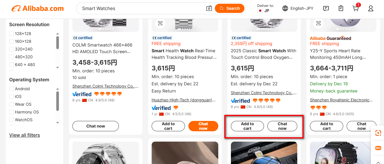Click the Alibaba.com logo
This screenshot has height=164, width=384.
38,8
